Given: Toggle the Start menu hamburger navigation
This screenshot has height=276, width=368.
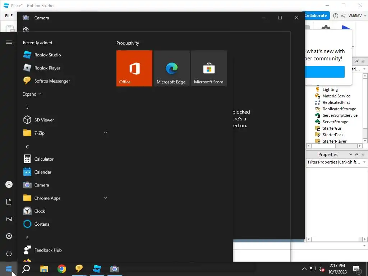Looking at the screenshot, I should 9,42.
